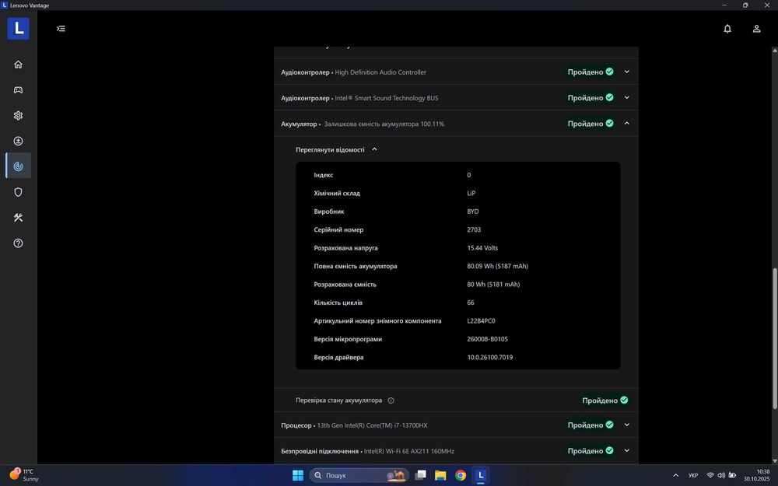Click the Lenovo L logo
The width and height of the screenshot is (778, 486).
coord(19,28)
